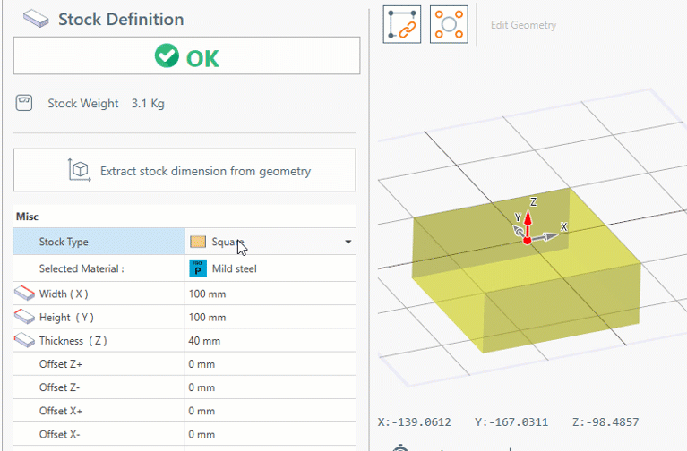Screen dimensions: 687x451
Task: Click the Square stock type color swatch
Action: pyautogui.click(x=198, y=242)
